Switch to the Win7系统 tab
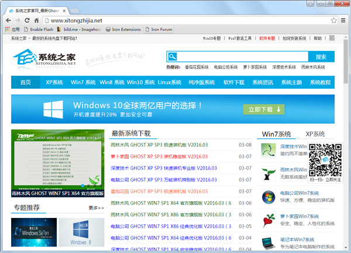 click(x=276, y=134)
